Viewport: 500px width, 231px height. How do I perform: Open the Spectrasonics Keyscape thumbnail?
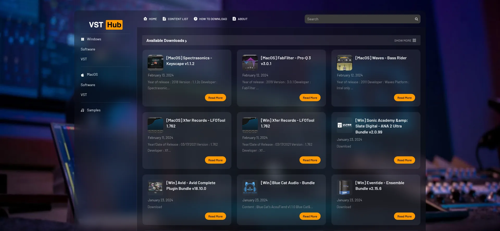click(x=155, y=62)
